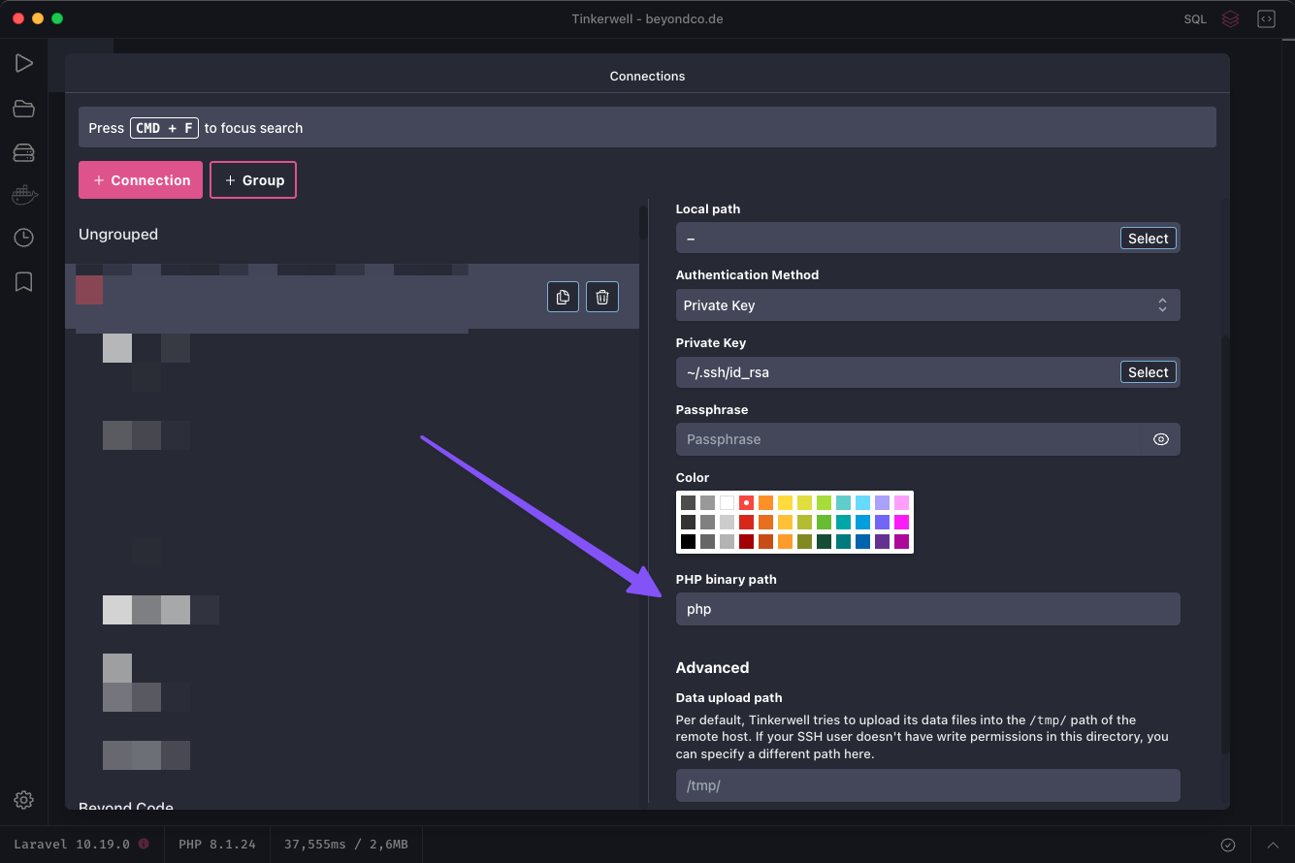Click the Advanced section heading

pyautogui.click(x=712, y=667)
